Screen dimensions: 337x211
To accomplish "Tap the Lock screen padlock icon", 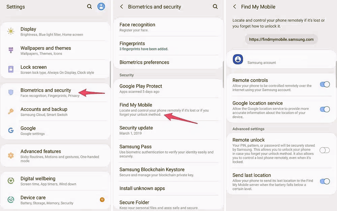I will click(10, 69).
